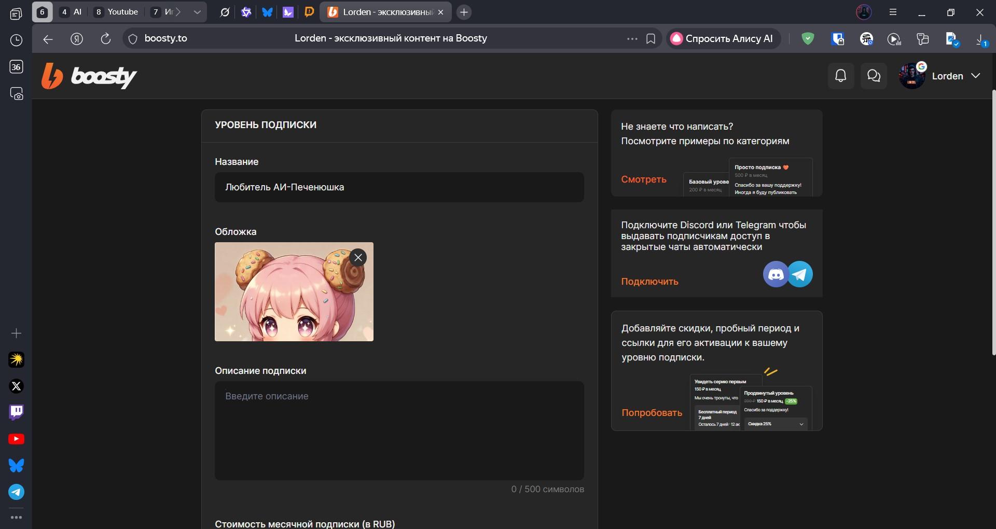Switch to the AI tab group

click(x=72, y=12)
